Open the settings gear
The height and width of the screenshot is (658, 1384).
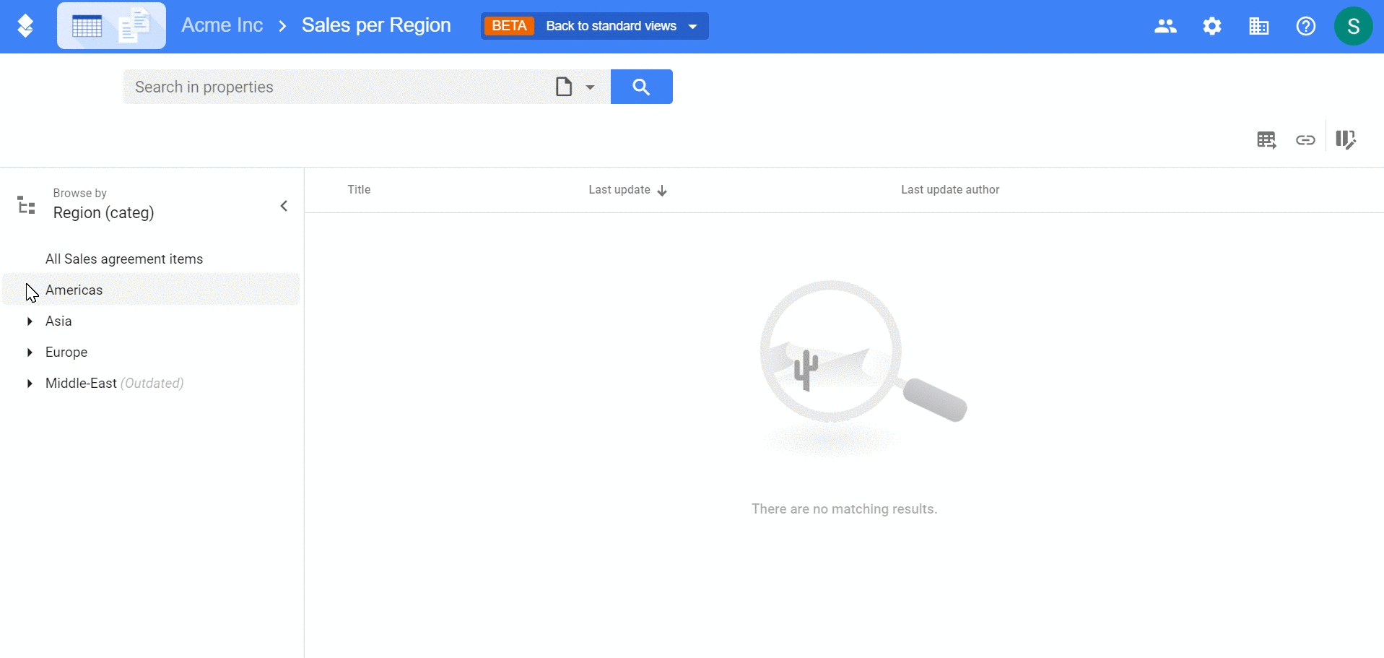click(x=1212, y=26)
